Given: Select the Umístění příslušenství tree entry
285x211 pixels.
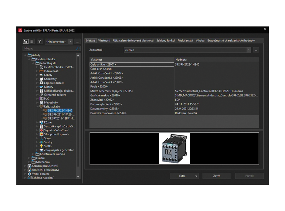Looking at the screenshot, I should tap(46, 170).
